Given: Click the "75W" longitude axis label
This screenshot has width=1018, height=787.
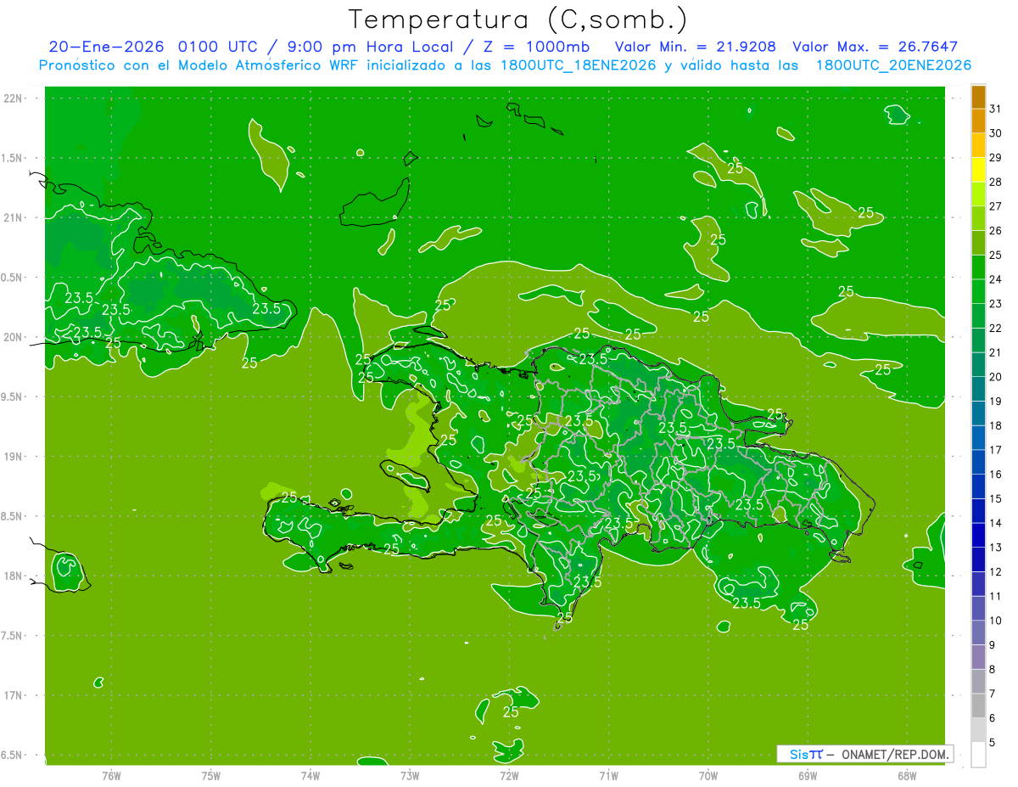Looking at the screenshot, I should [211, 775].
